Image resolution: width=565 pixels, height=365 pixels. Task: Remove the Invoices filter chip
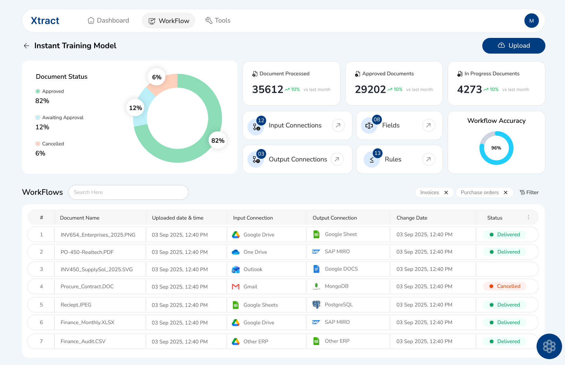coord(446,192)
